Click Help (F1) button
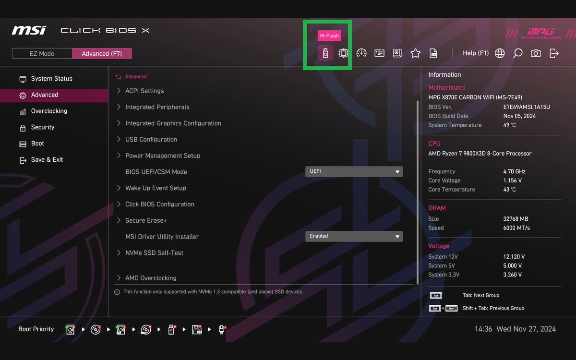Screen dimensions: 576x360 (x=476, y=53)
